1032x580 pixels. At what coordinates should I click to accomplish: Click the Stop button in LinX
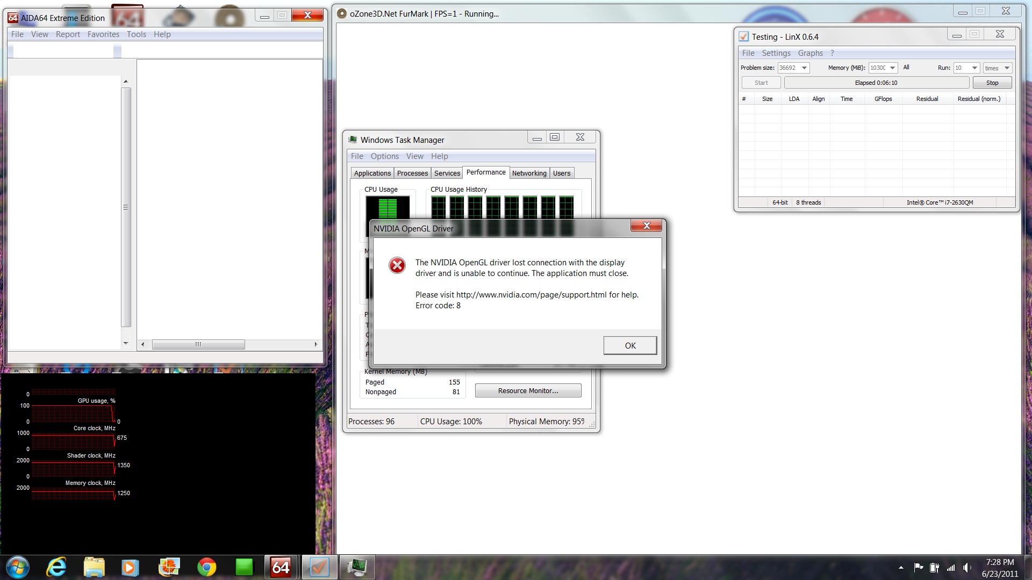click(992, 83)
